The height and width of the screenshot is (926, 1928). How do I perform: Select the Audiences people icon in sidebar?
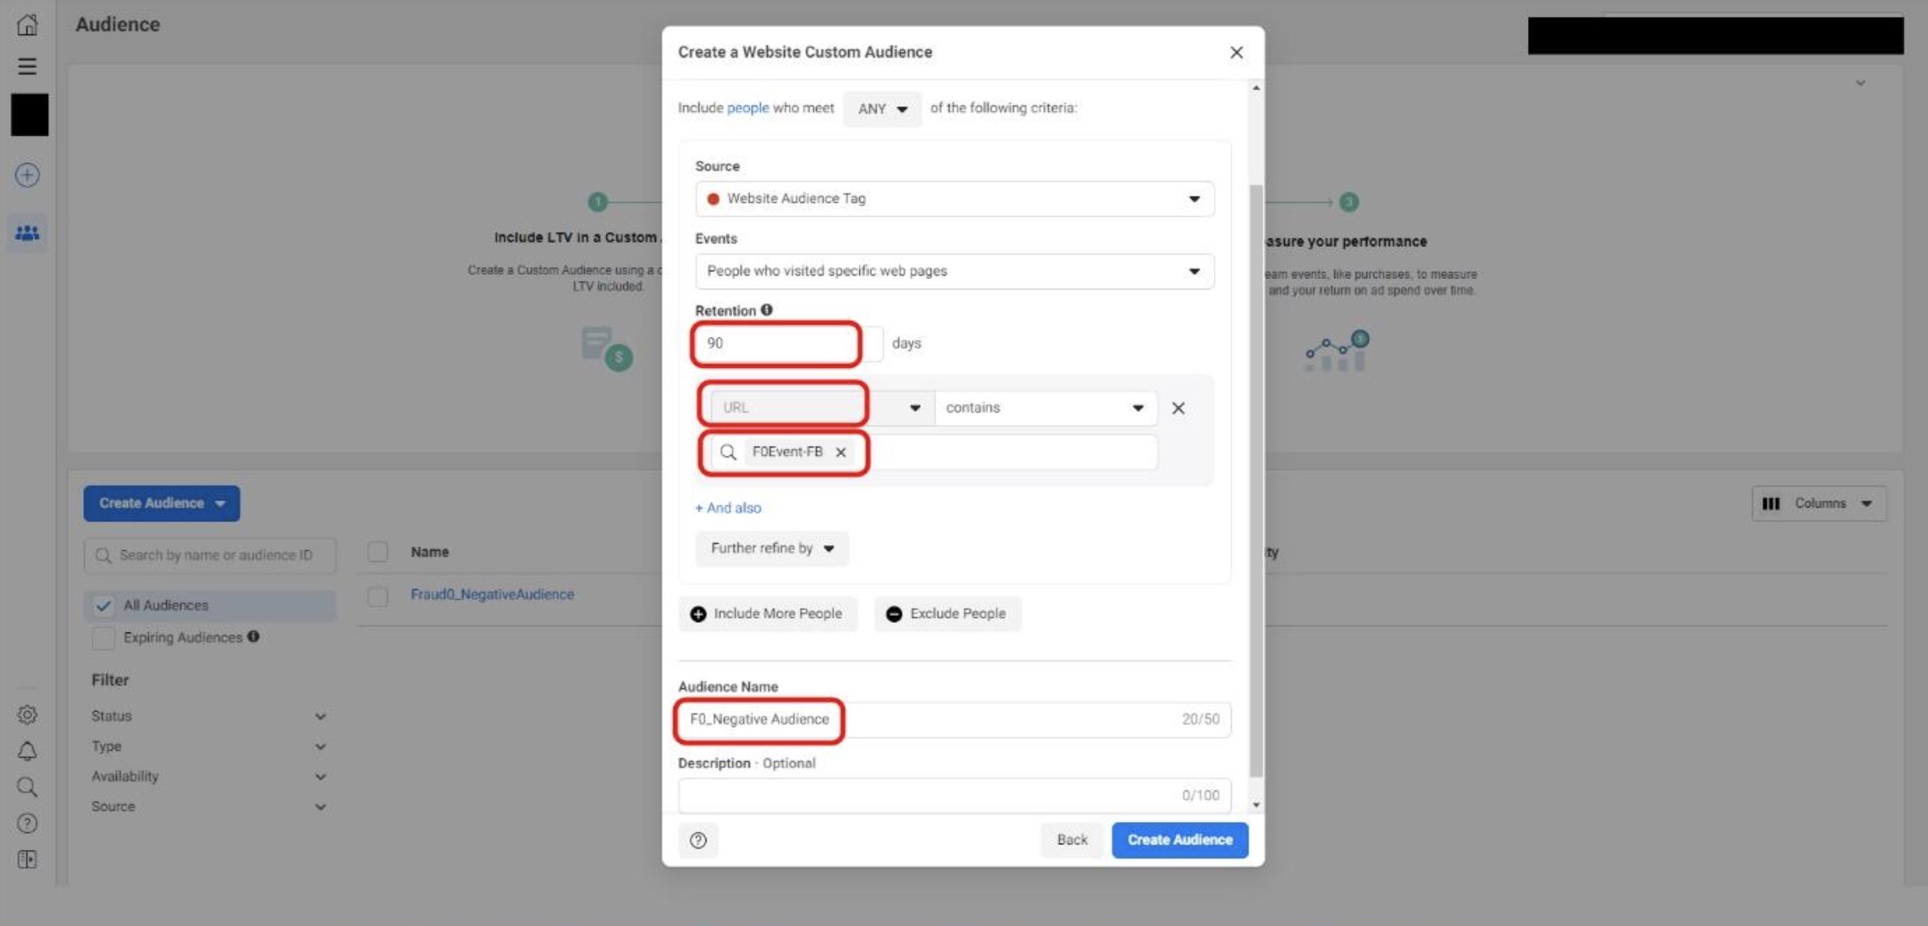(27, 232)
